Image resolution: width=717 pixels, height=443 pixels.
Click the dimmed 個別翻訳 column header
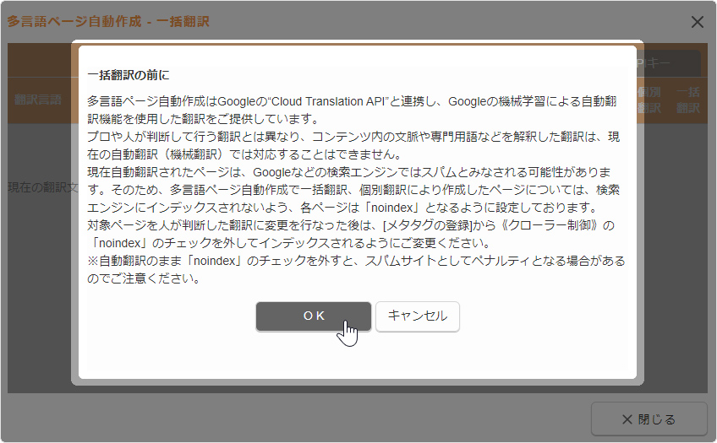(x=649, y=100)
